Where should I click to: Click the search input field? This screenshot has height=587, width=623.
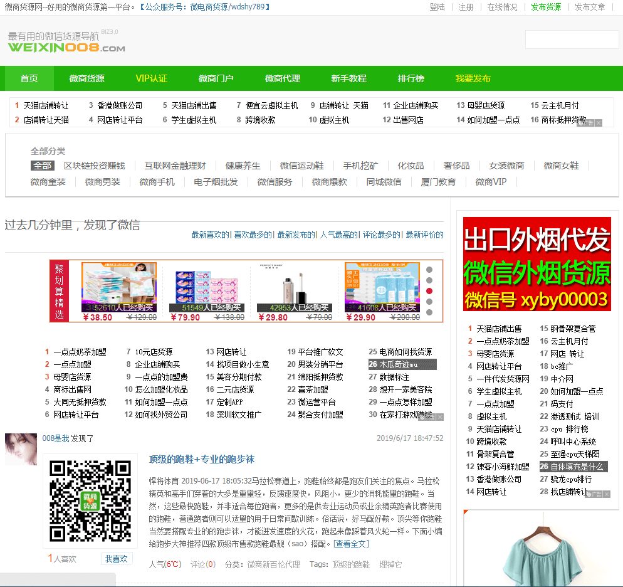coord(572,40)
